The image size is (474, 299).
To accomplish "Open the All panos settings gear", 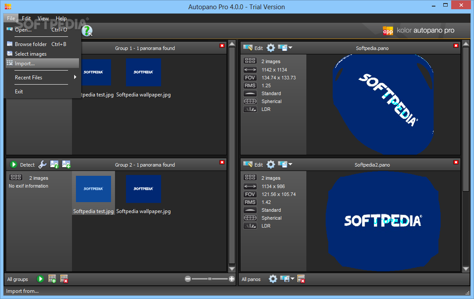I will (x=273, y=279).
